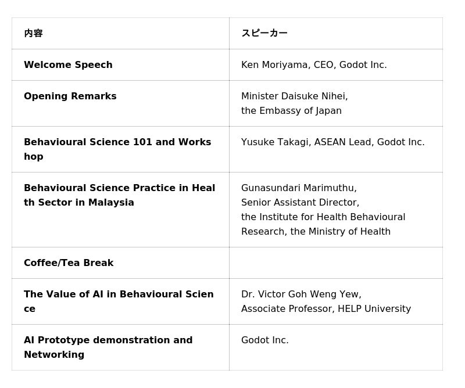465x388 pixels.
Task: Click the Gunasundari Marimuthu name
Action: pyautogui.click(x=299, y=188)
